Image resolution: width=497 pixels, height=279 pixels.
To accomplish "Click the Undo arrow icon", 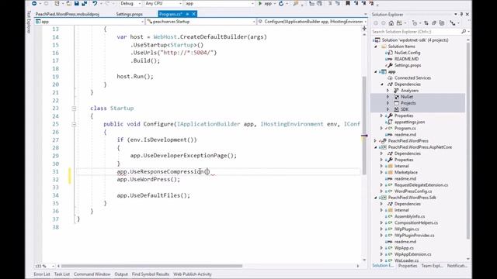I will [95, 3].
